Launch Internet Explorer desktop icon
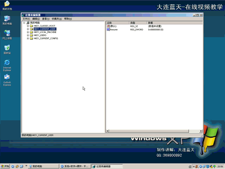Screen dimensions: 225x169 pos(7,65)
